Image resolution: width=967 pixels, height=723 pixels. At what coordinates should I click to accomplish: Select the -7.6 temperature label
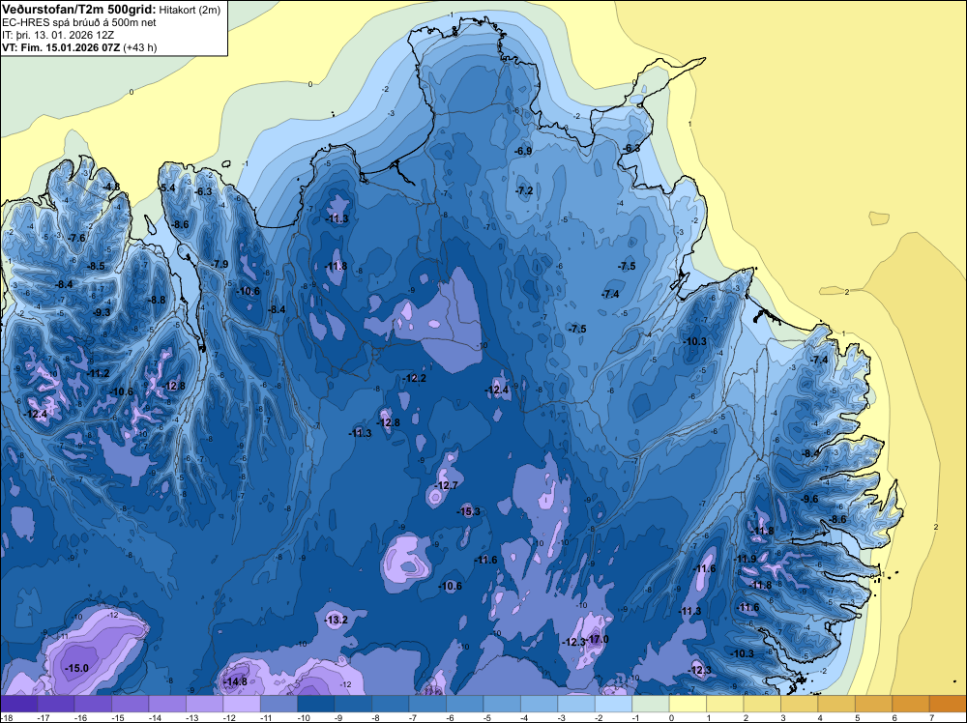77,238
